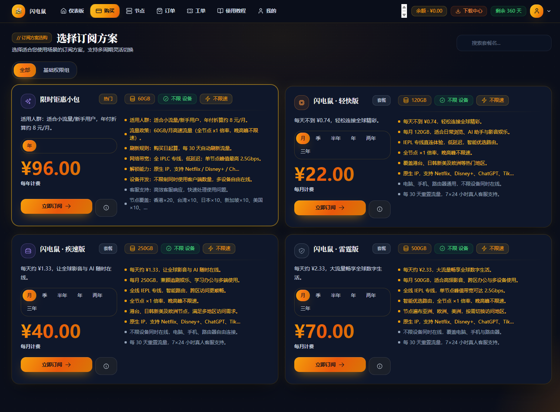
Task: Click info icon on 限时钜惠小包 card
Action: (x=106, y=207)
